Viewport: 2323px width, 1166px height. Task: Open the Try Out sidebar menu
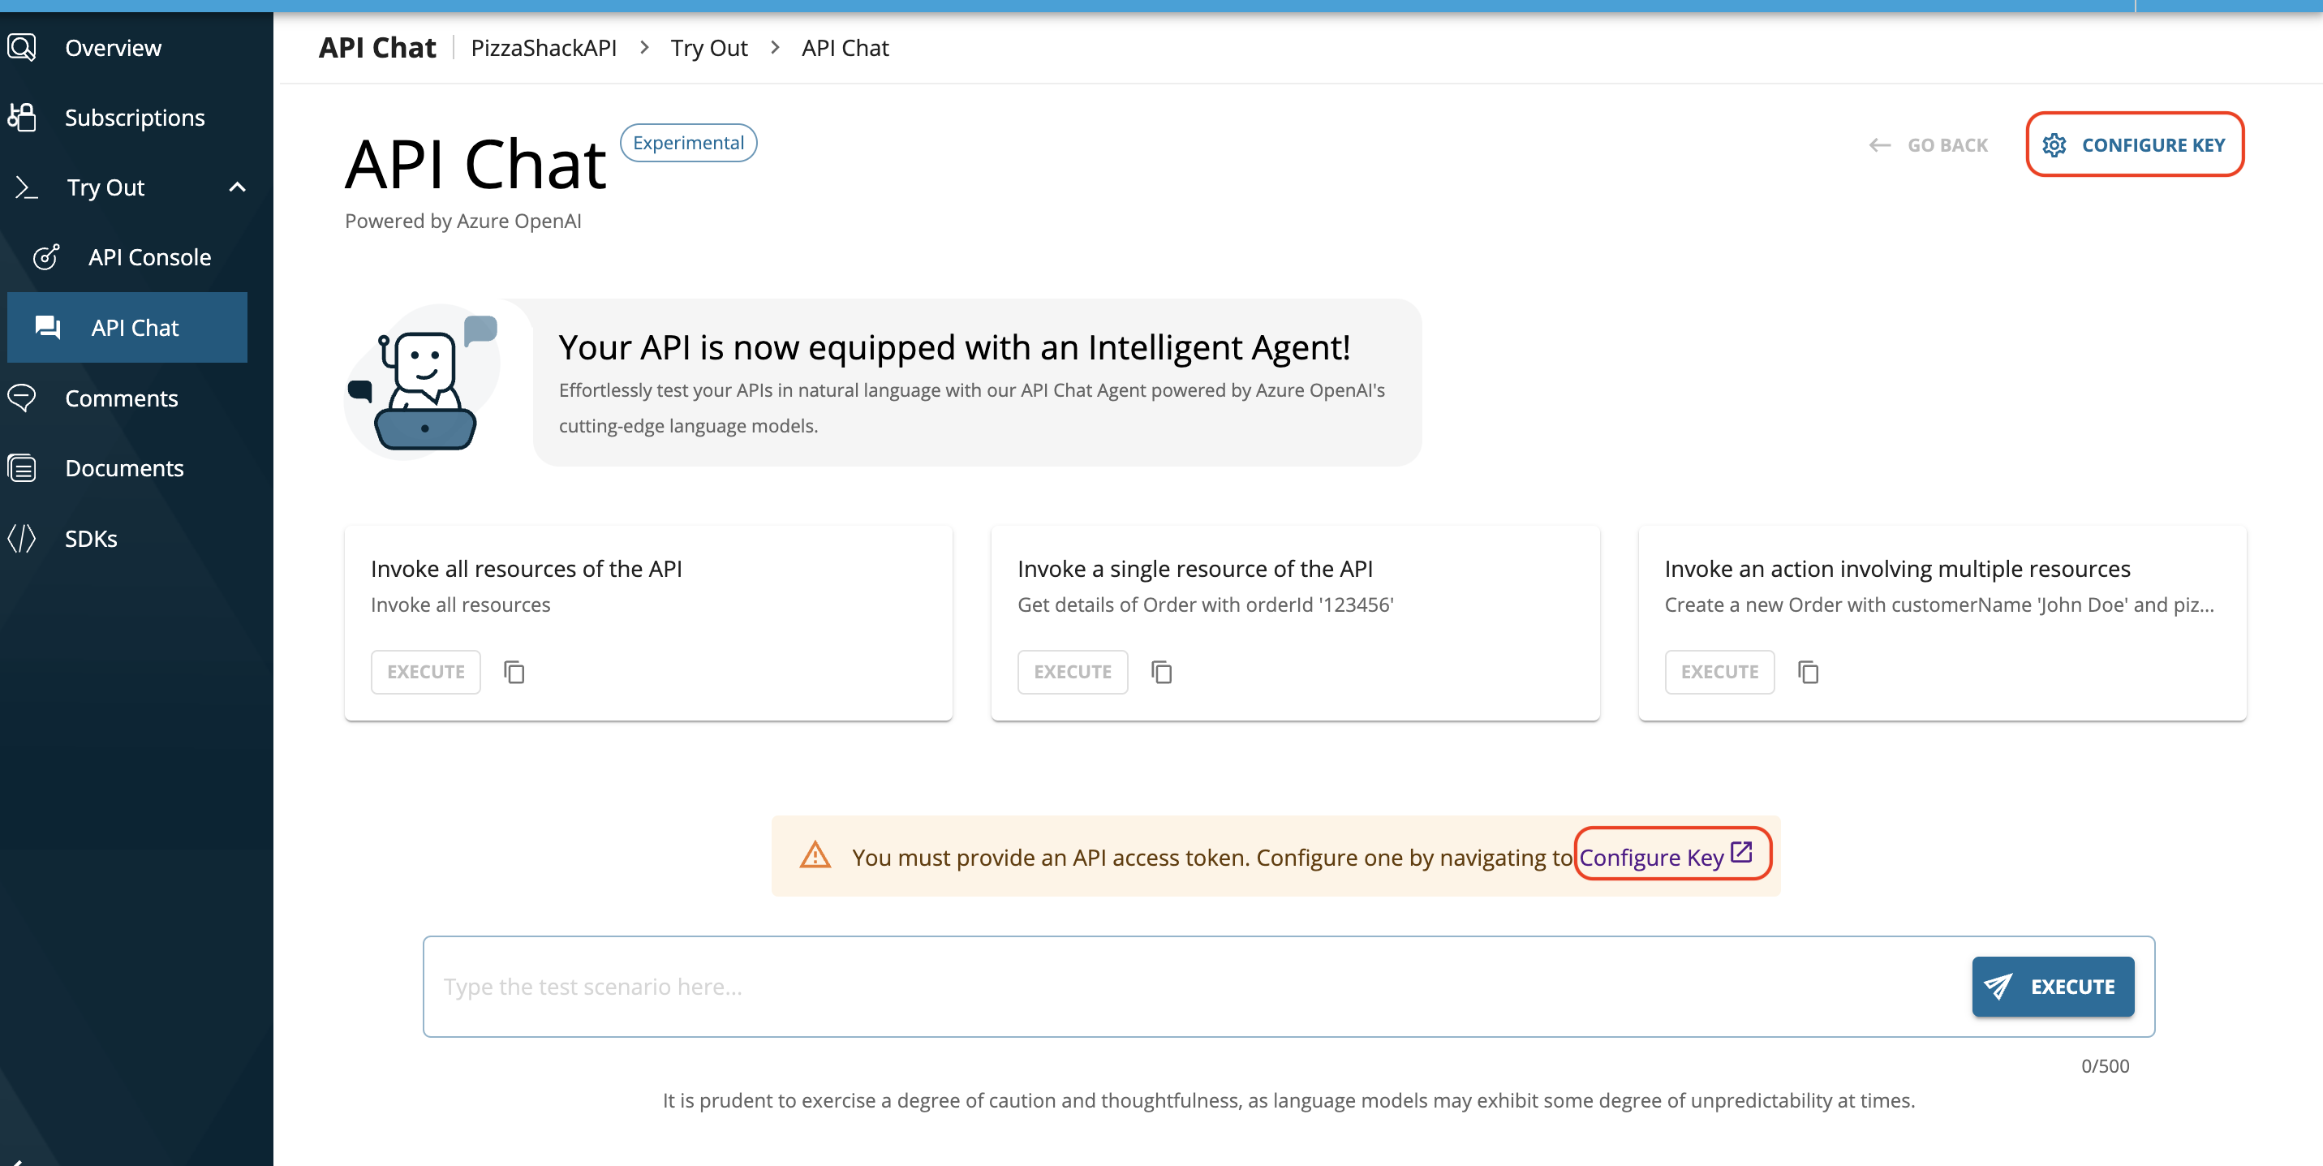point(105,187)
